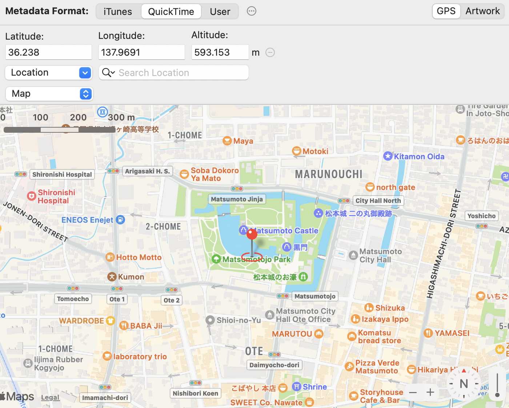Select the Hotto Motto restaurant icon
This screenshot has width=509, height=408.
point(110,257)
